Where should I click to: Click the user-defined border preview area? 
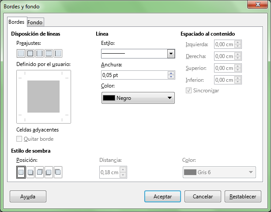pos(43,96)
